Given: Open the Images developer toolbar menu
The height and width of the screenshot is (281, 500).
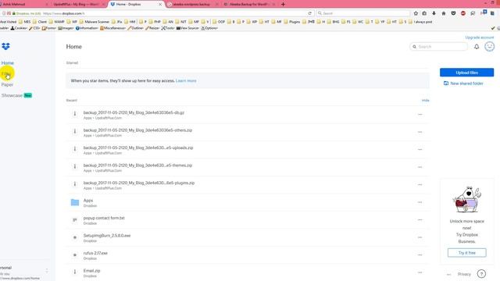Looking at the screenshot, I should (x=66, y=28).
